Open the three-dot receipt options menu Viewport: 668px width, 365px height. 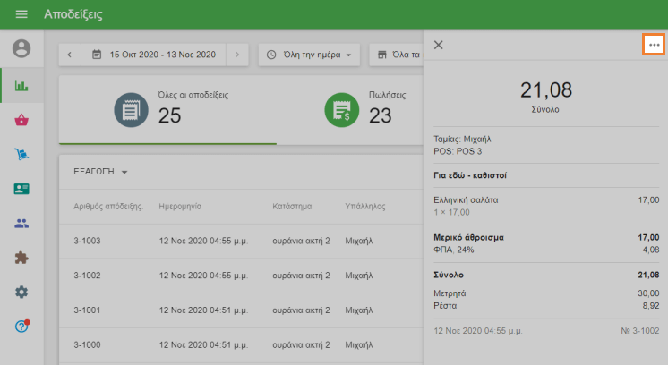[654, 45]
